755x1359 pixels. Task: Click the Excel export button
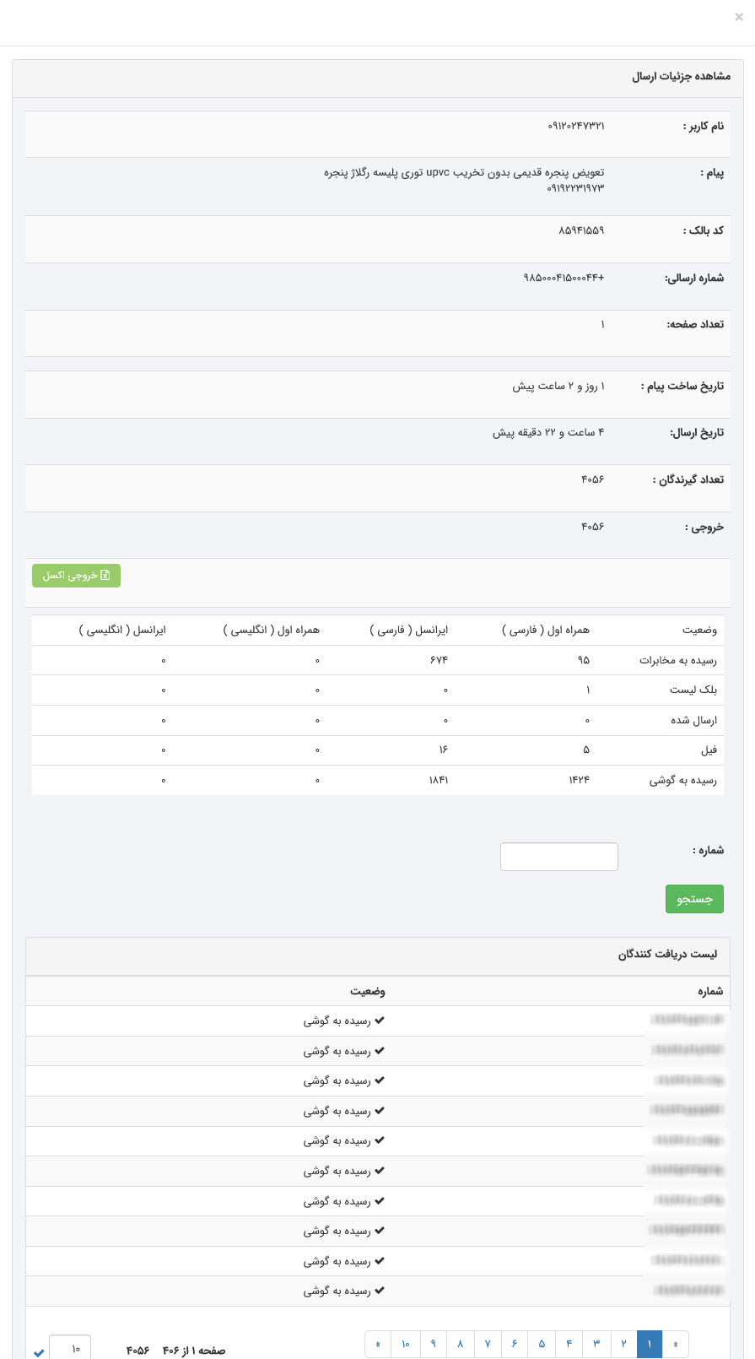coord(76,576)
